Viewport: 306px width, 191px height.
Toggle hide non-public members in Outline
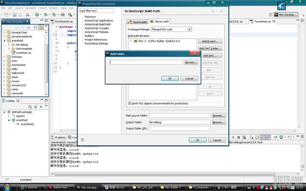[36, 107]
